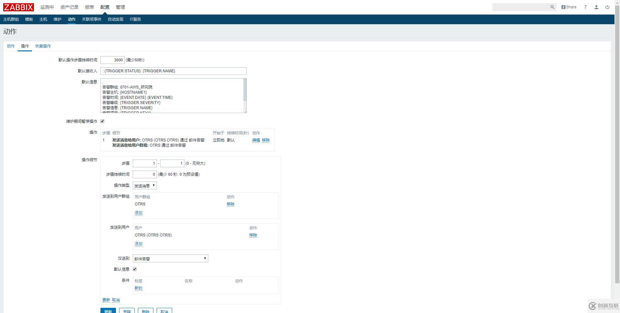
Task: Open the 仅送到 邮件告警 dropdown
Action: [170, 258]
